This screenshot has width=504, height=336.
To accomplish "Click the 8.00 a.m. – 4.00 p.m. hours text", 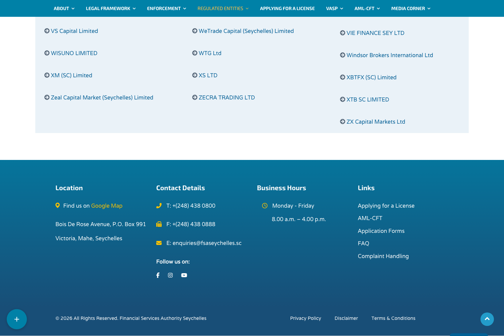I will tap(299, 219).
